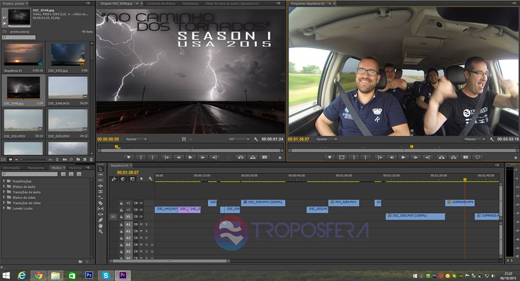Expand Transições de áudio folder
This screenshot has height=281, width=520.
click(4, 192)
